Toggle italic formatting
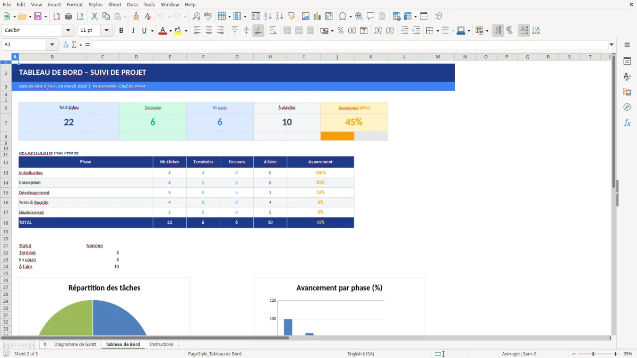The image size is (637, 358). tap(132, 31)
